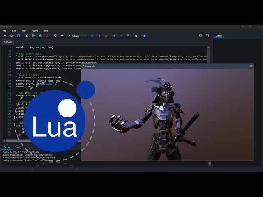Step out with debug toolbar icon
Image resolution: width=263 pixels, height=197 pixels.
(128, 36)
